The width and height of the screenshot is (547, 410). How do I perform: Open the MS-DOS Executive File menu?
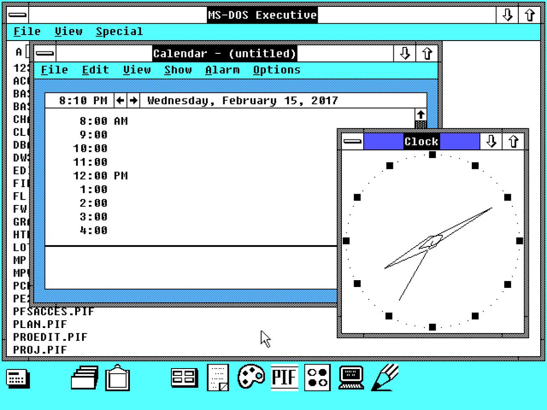coord(27,32)
